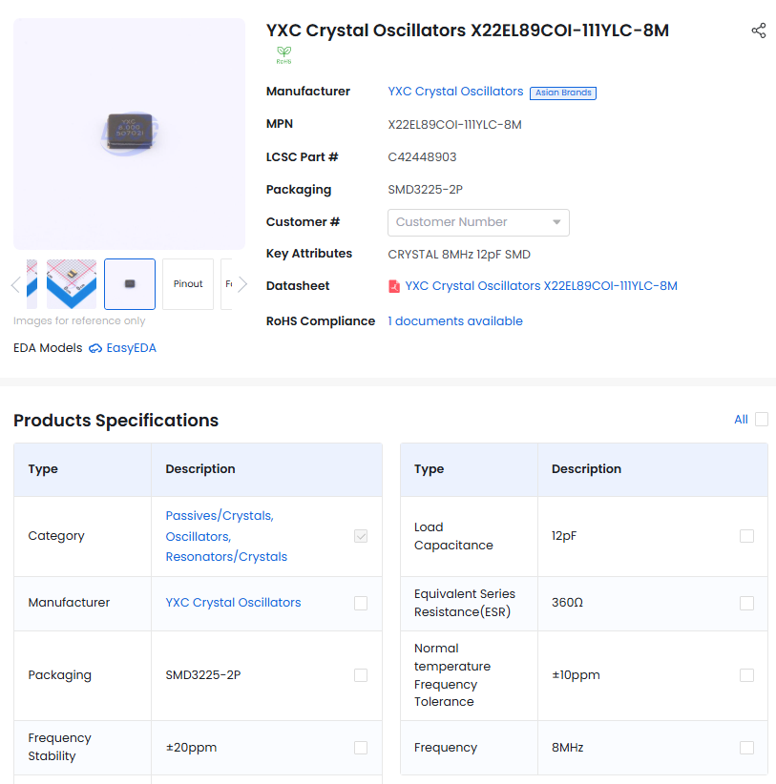Check the Frequency Stability ±20ppm checkbox
This screenshot has width=776, height=784.
(x=361, y=748)
